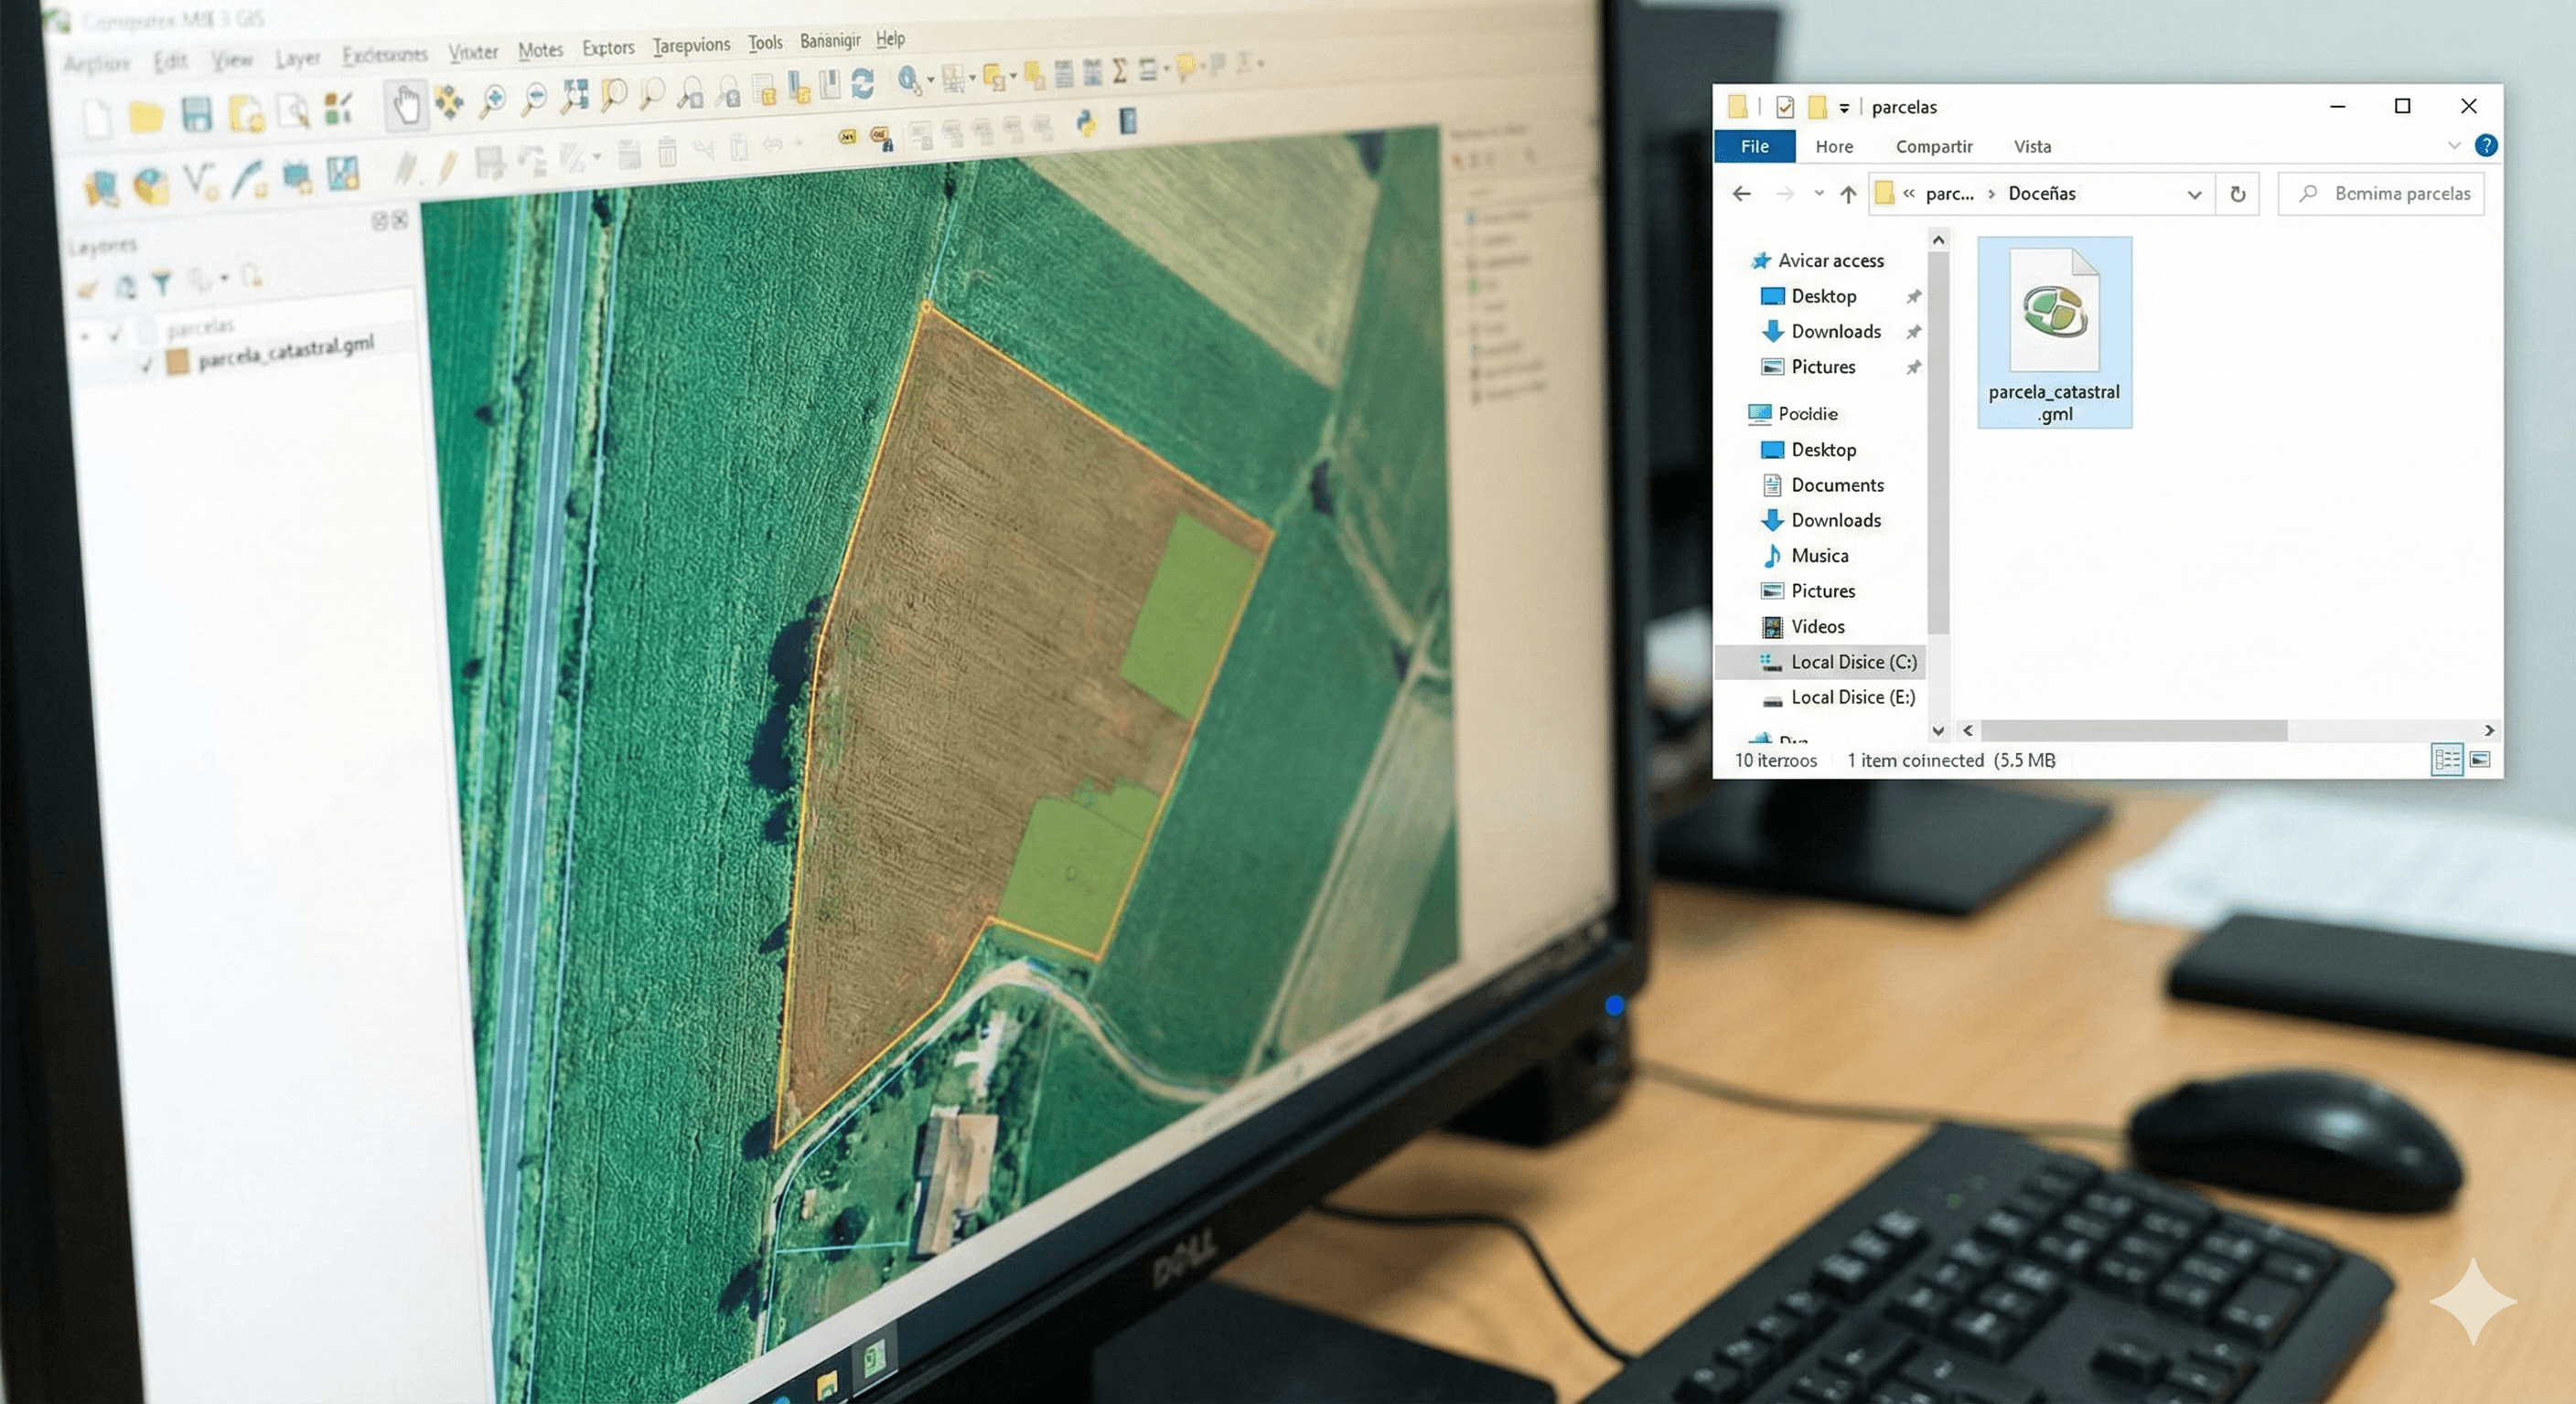The height and width of the screenshot is (1404, 2576).
Task: Open Musica in the navigation pane
Action: pyautogui.click(x=1806, y=556)
